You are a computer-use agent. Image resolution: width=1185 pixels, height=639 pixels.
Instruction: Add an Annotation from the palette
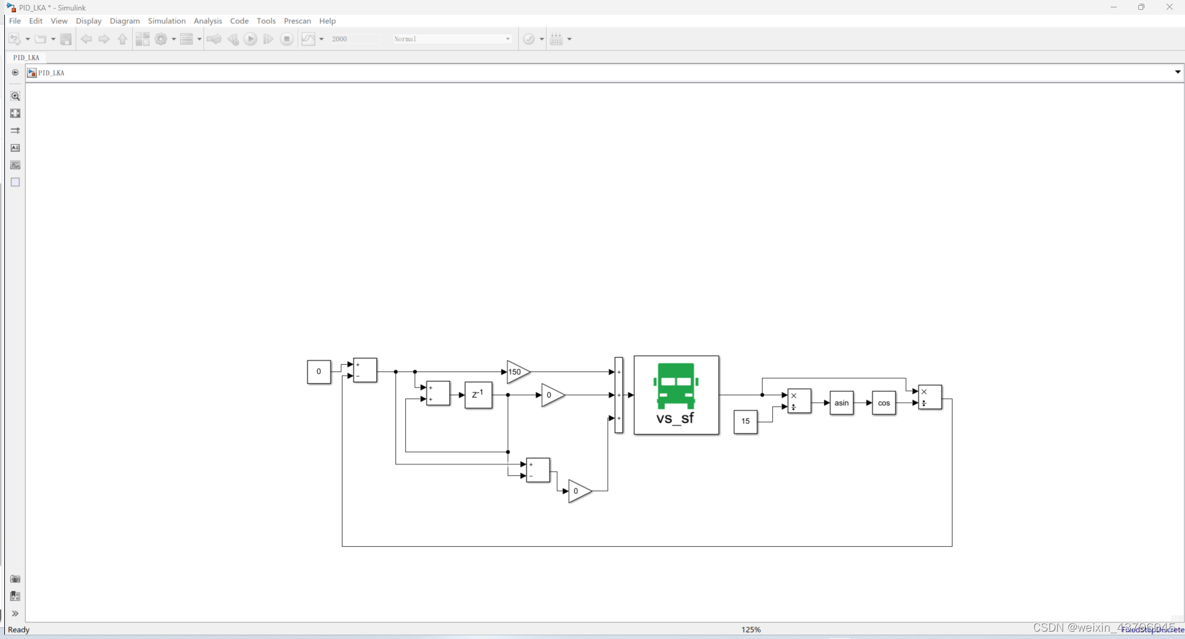click(x=15, y=148)
